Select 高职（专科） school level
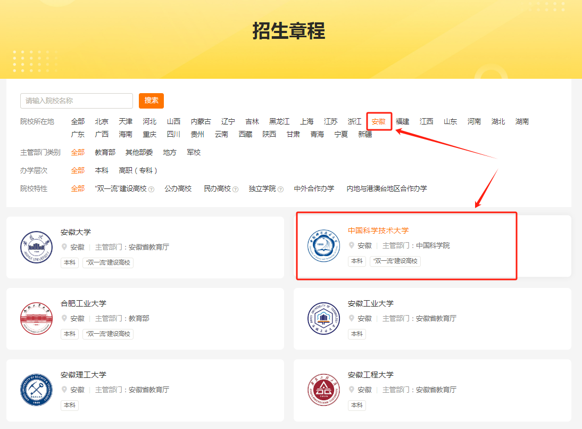This screenshot has height=429, width=582. [x=138, y=170]
